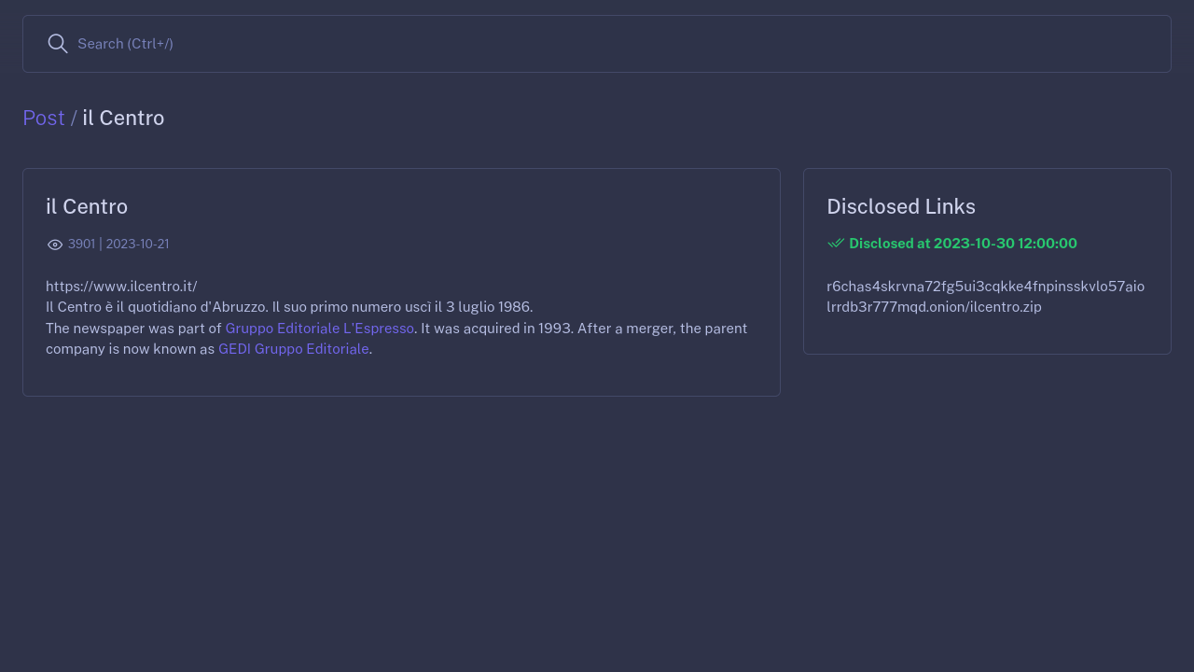
Task: Open the Gruppo Editoriale L'Espresso link
Action: pos(320,329)
